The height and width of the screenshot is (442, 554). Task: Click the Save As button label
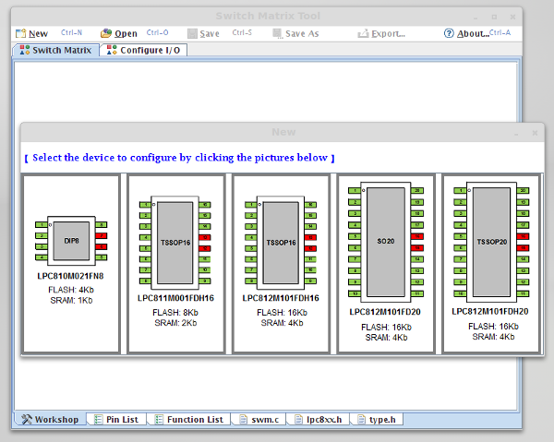pyautogui.click(x=302, y=33)
